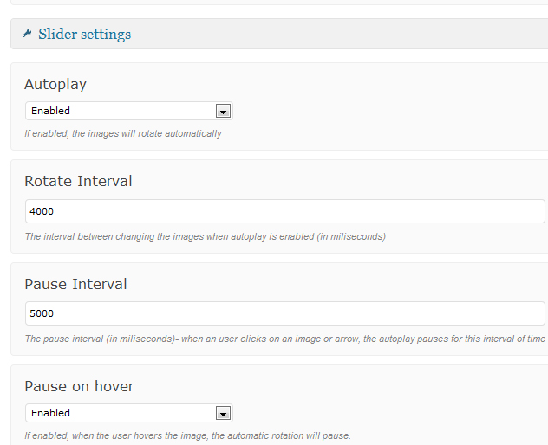The width and height of the screenshot is (548, 445).
Task: Click the 5000 value in Pause Interval
Action: pos(42,313)
